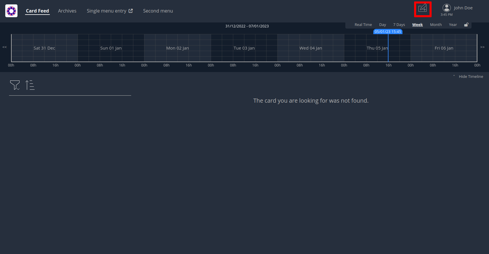Open the John Doe user avatar menu
The width and height of the screenshot is (489, 254).
(x=446, y=8)
